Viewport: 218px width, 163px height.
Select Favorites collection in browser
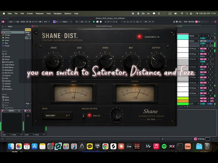pyautogui.click(x=13, y=32)
